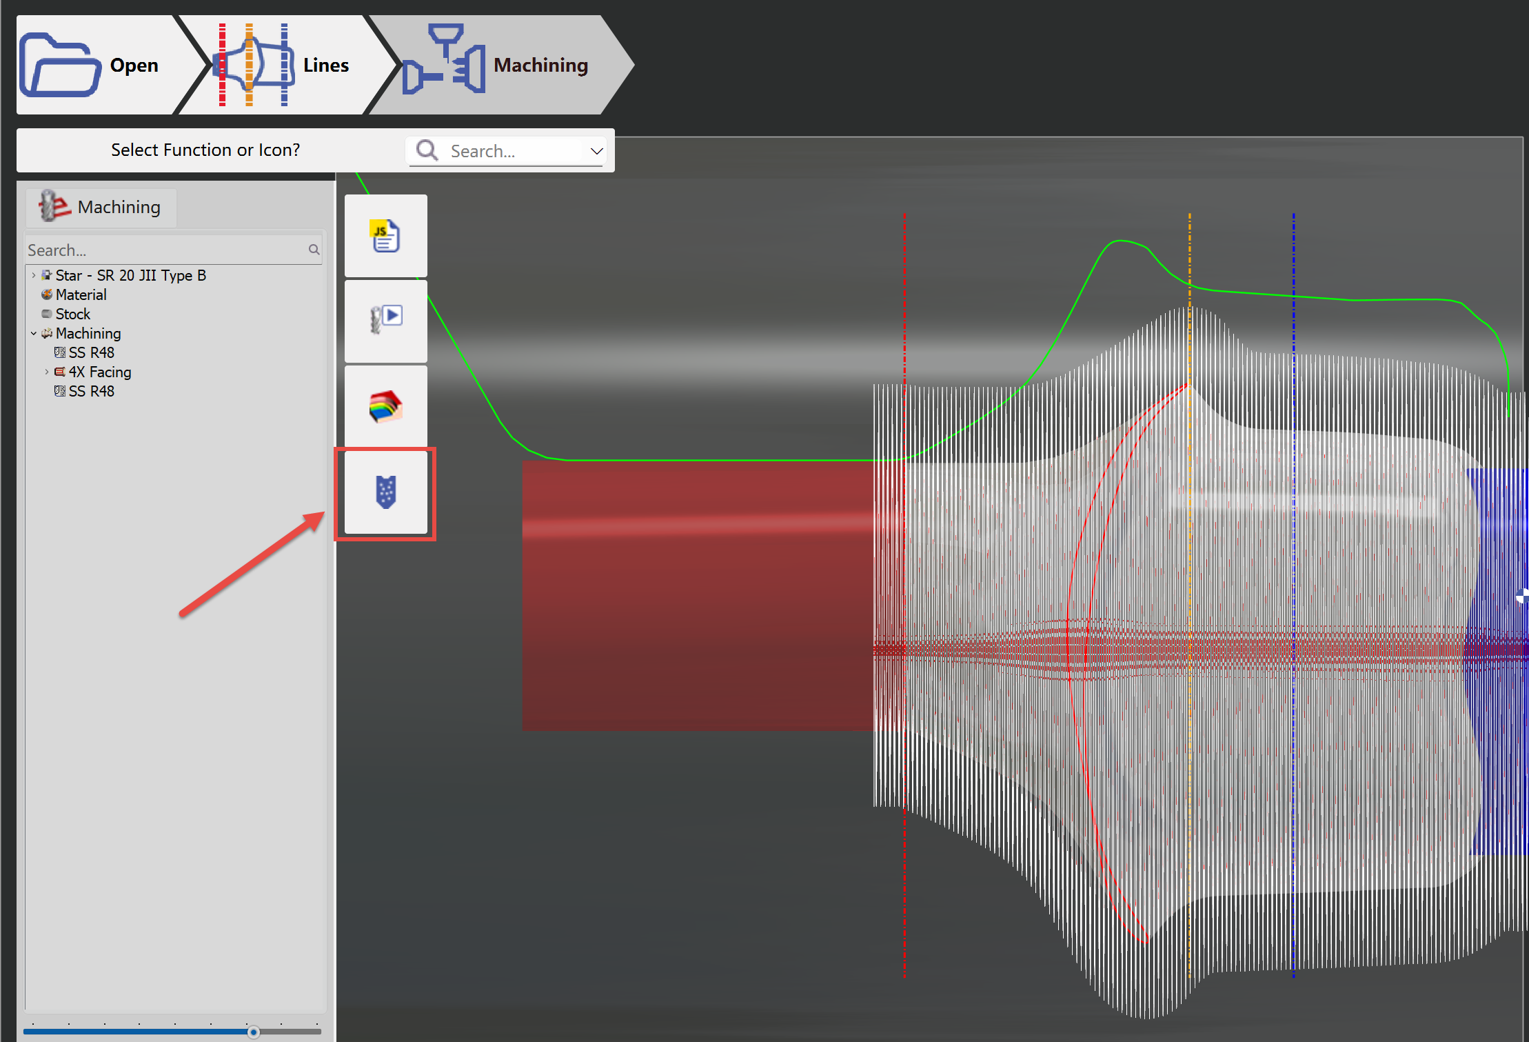Image resolution: width=1529 pixels, height=1042 pixels.
Task: Click the magnifier in tree search box
Action: click(x=314, y=250)
